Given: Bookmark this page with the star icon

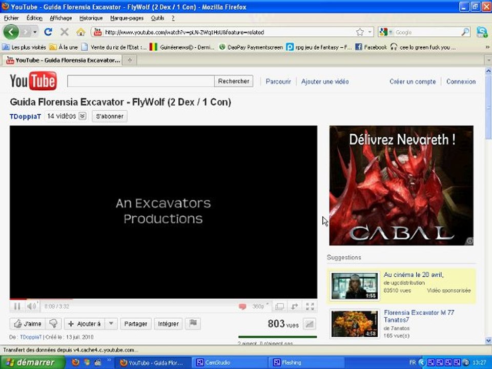Looking at the screenshot, I should (360, 32).
